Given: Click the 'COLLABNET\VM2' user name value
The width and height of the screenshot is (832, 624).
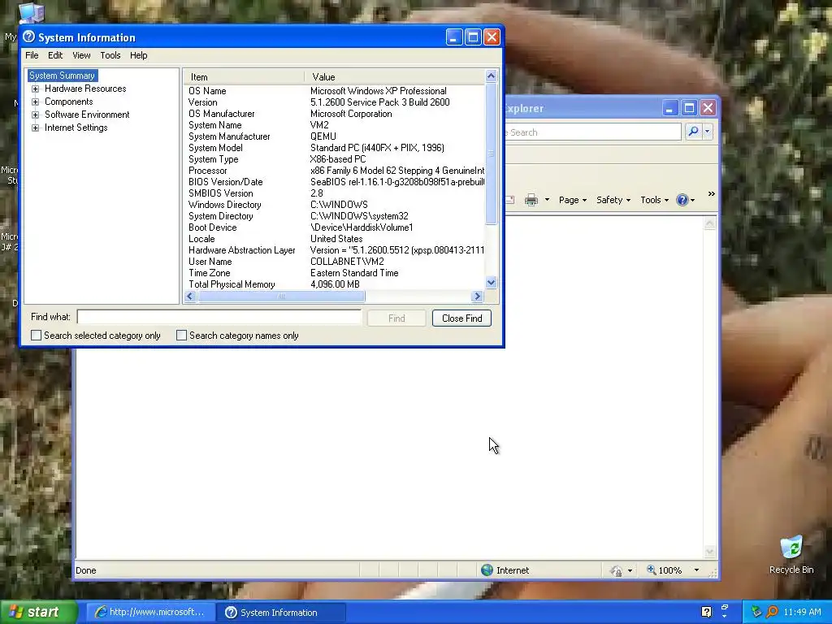Looking at the screenshot, I should click(x=347, y=262).
